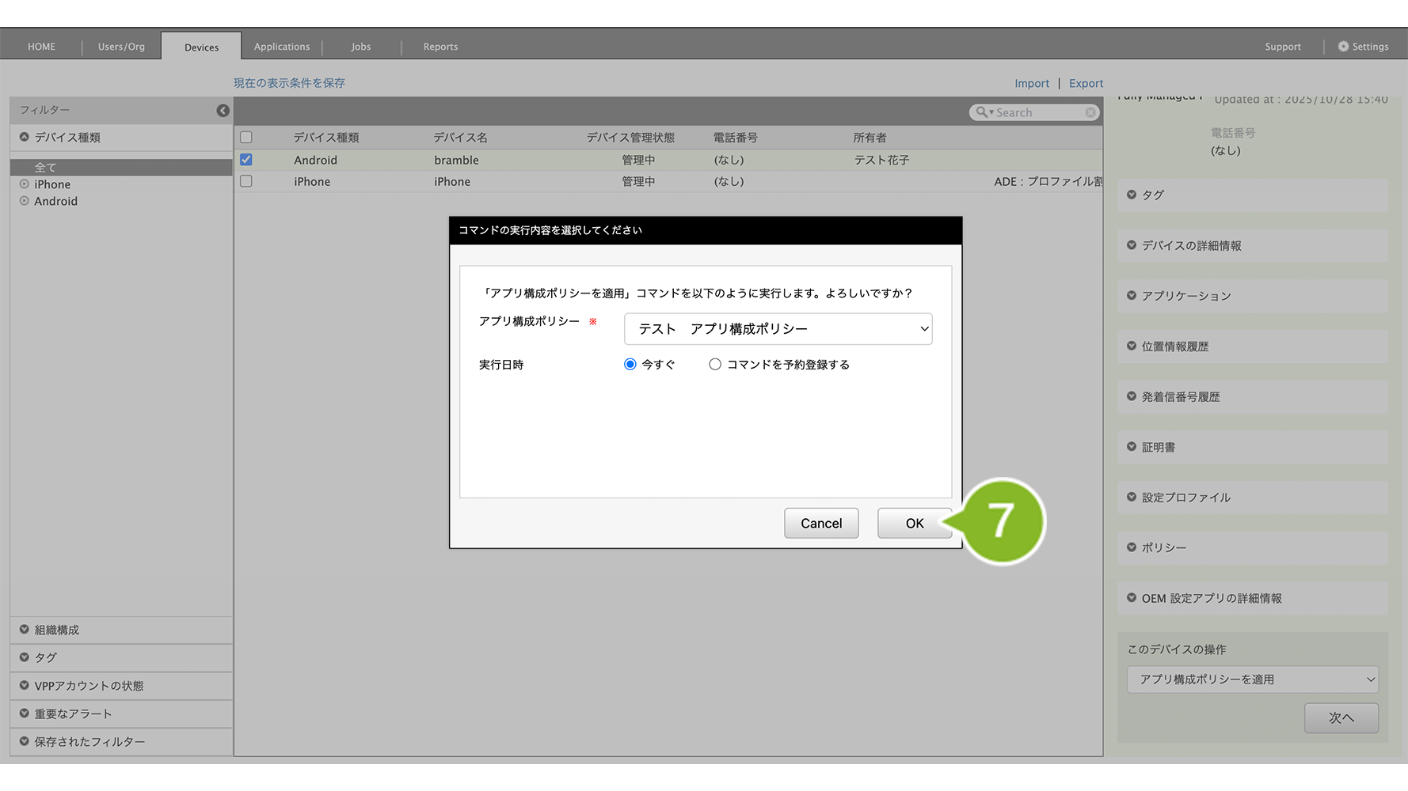Screen dimensions: 1408x791
Task: Click the Cancel button in dialog
Action: 821,524
